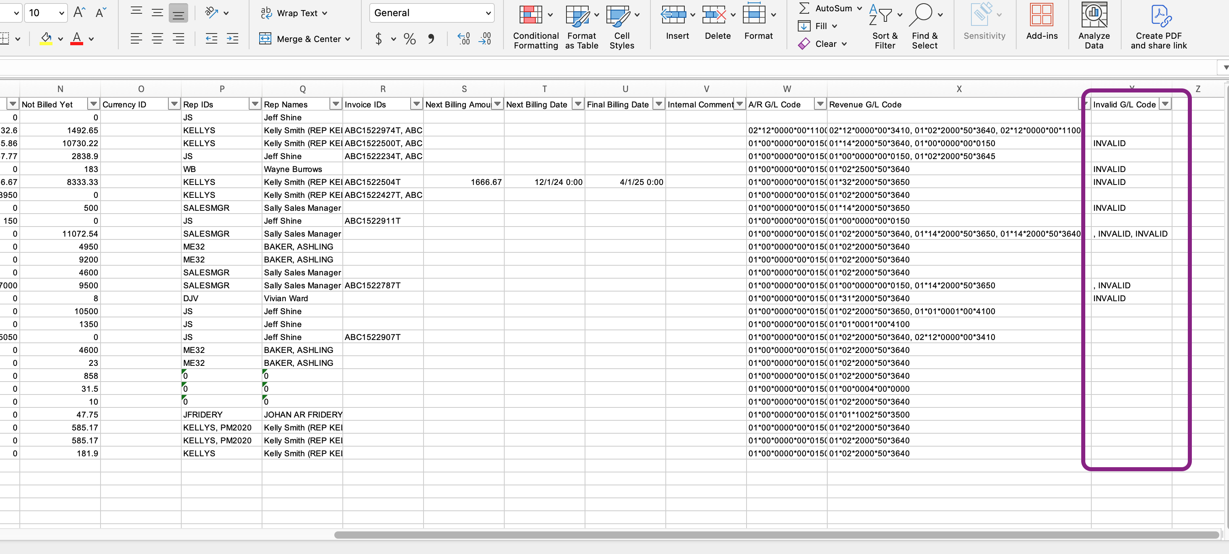Open the Invalid G/L Code filter dropdown
This screenshot has height=554, width=1229.
(x=1165, y=104)
